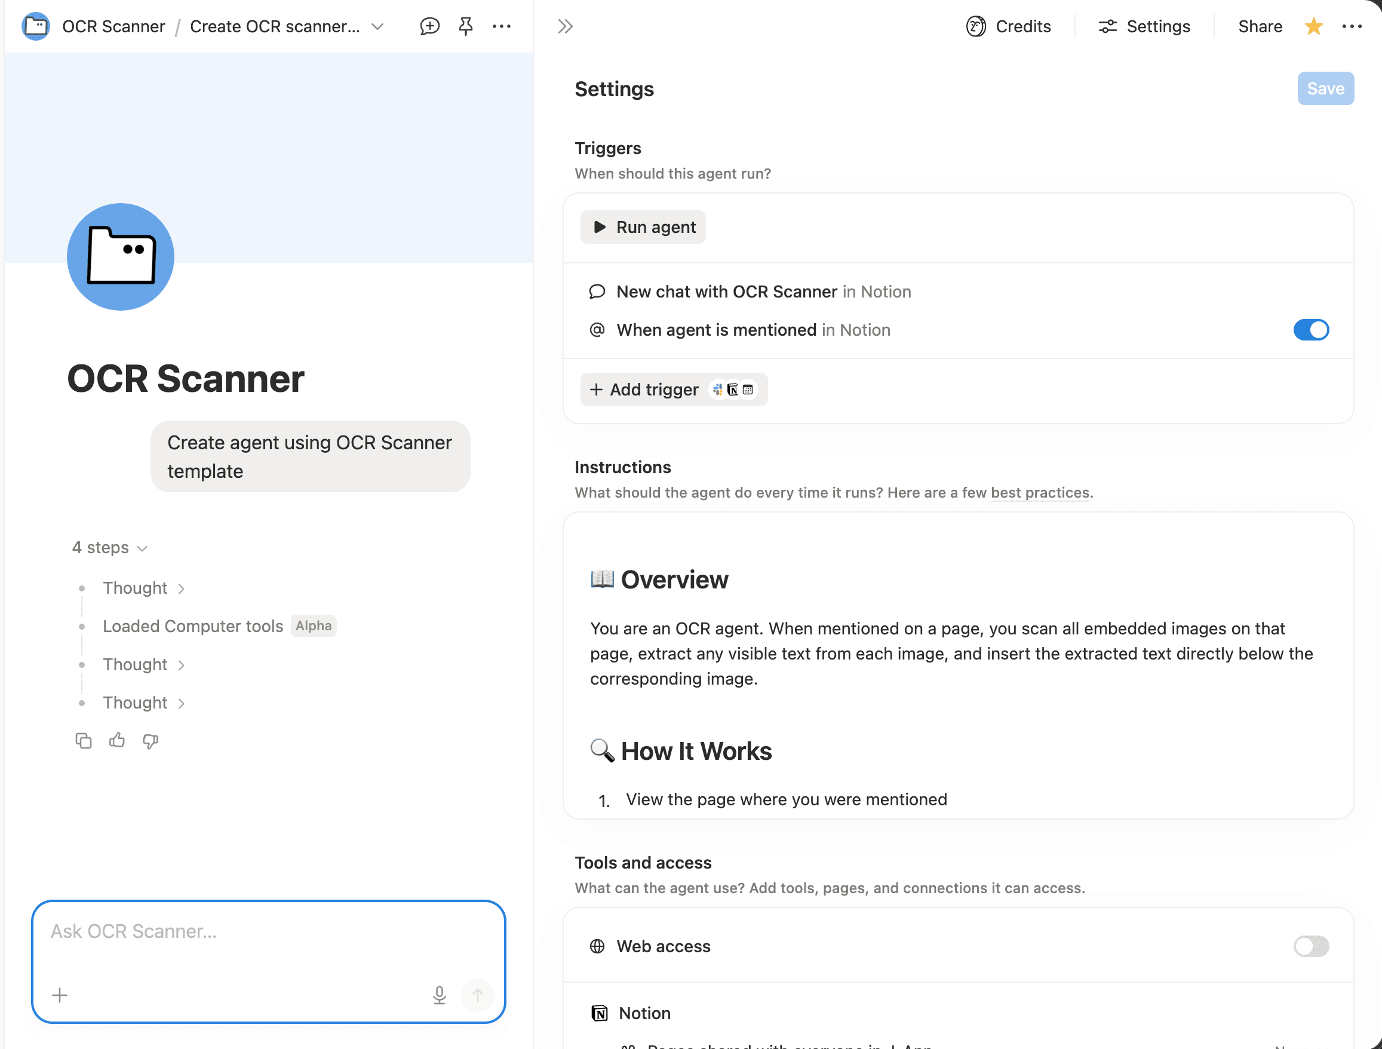Click the Overview heading in instructions
This screenshot has height=1049, width=1382.
point(674,580)
